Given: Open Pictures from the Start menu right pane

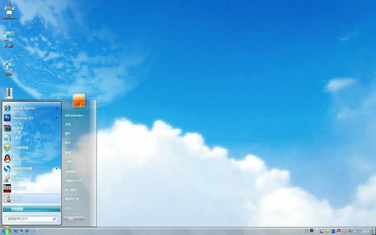Looking at the screenshot, I should click(x=68, y=133).
